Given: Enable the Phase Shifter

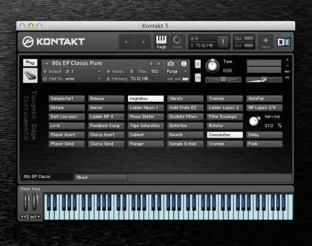Looking at the screenshot, I should [x=146, y=117].
